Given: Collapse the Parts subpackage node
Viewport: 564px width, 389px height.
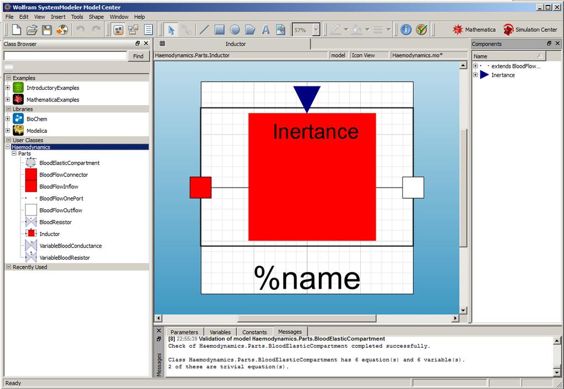Looking at the screenshot, I should pyautogui.click(x=14, y=153).
